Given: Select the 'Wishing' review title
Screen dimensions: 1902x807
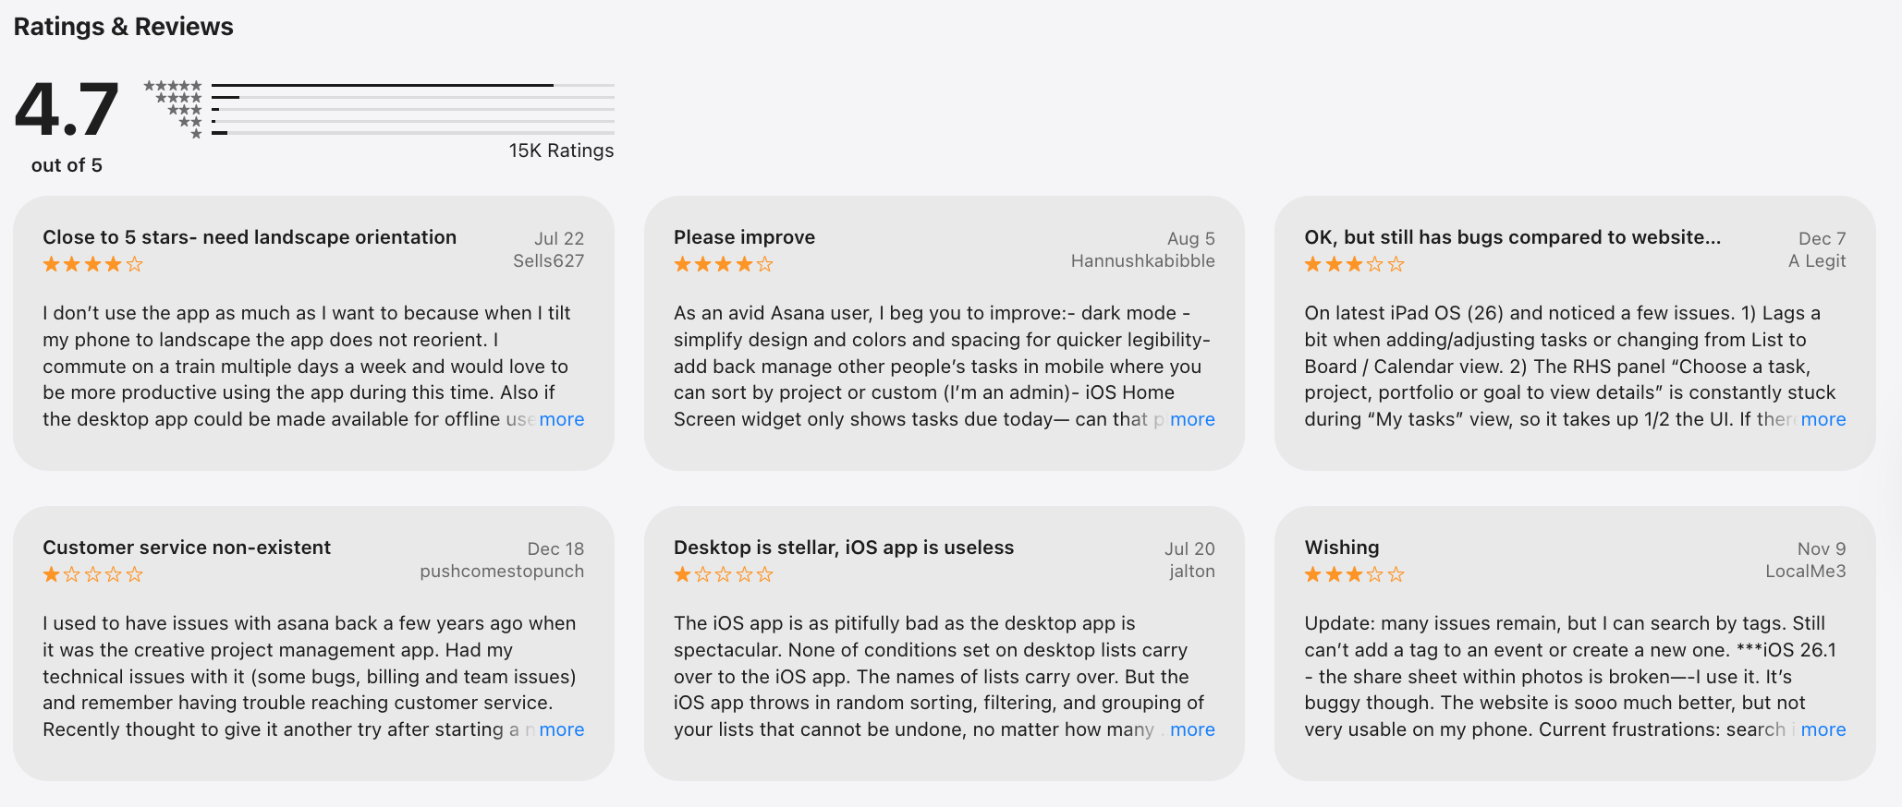Looking at the screenshot, I should 1342,547.
